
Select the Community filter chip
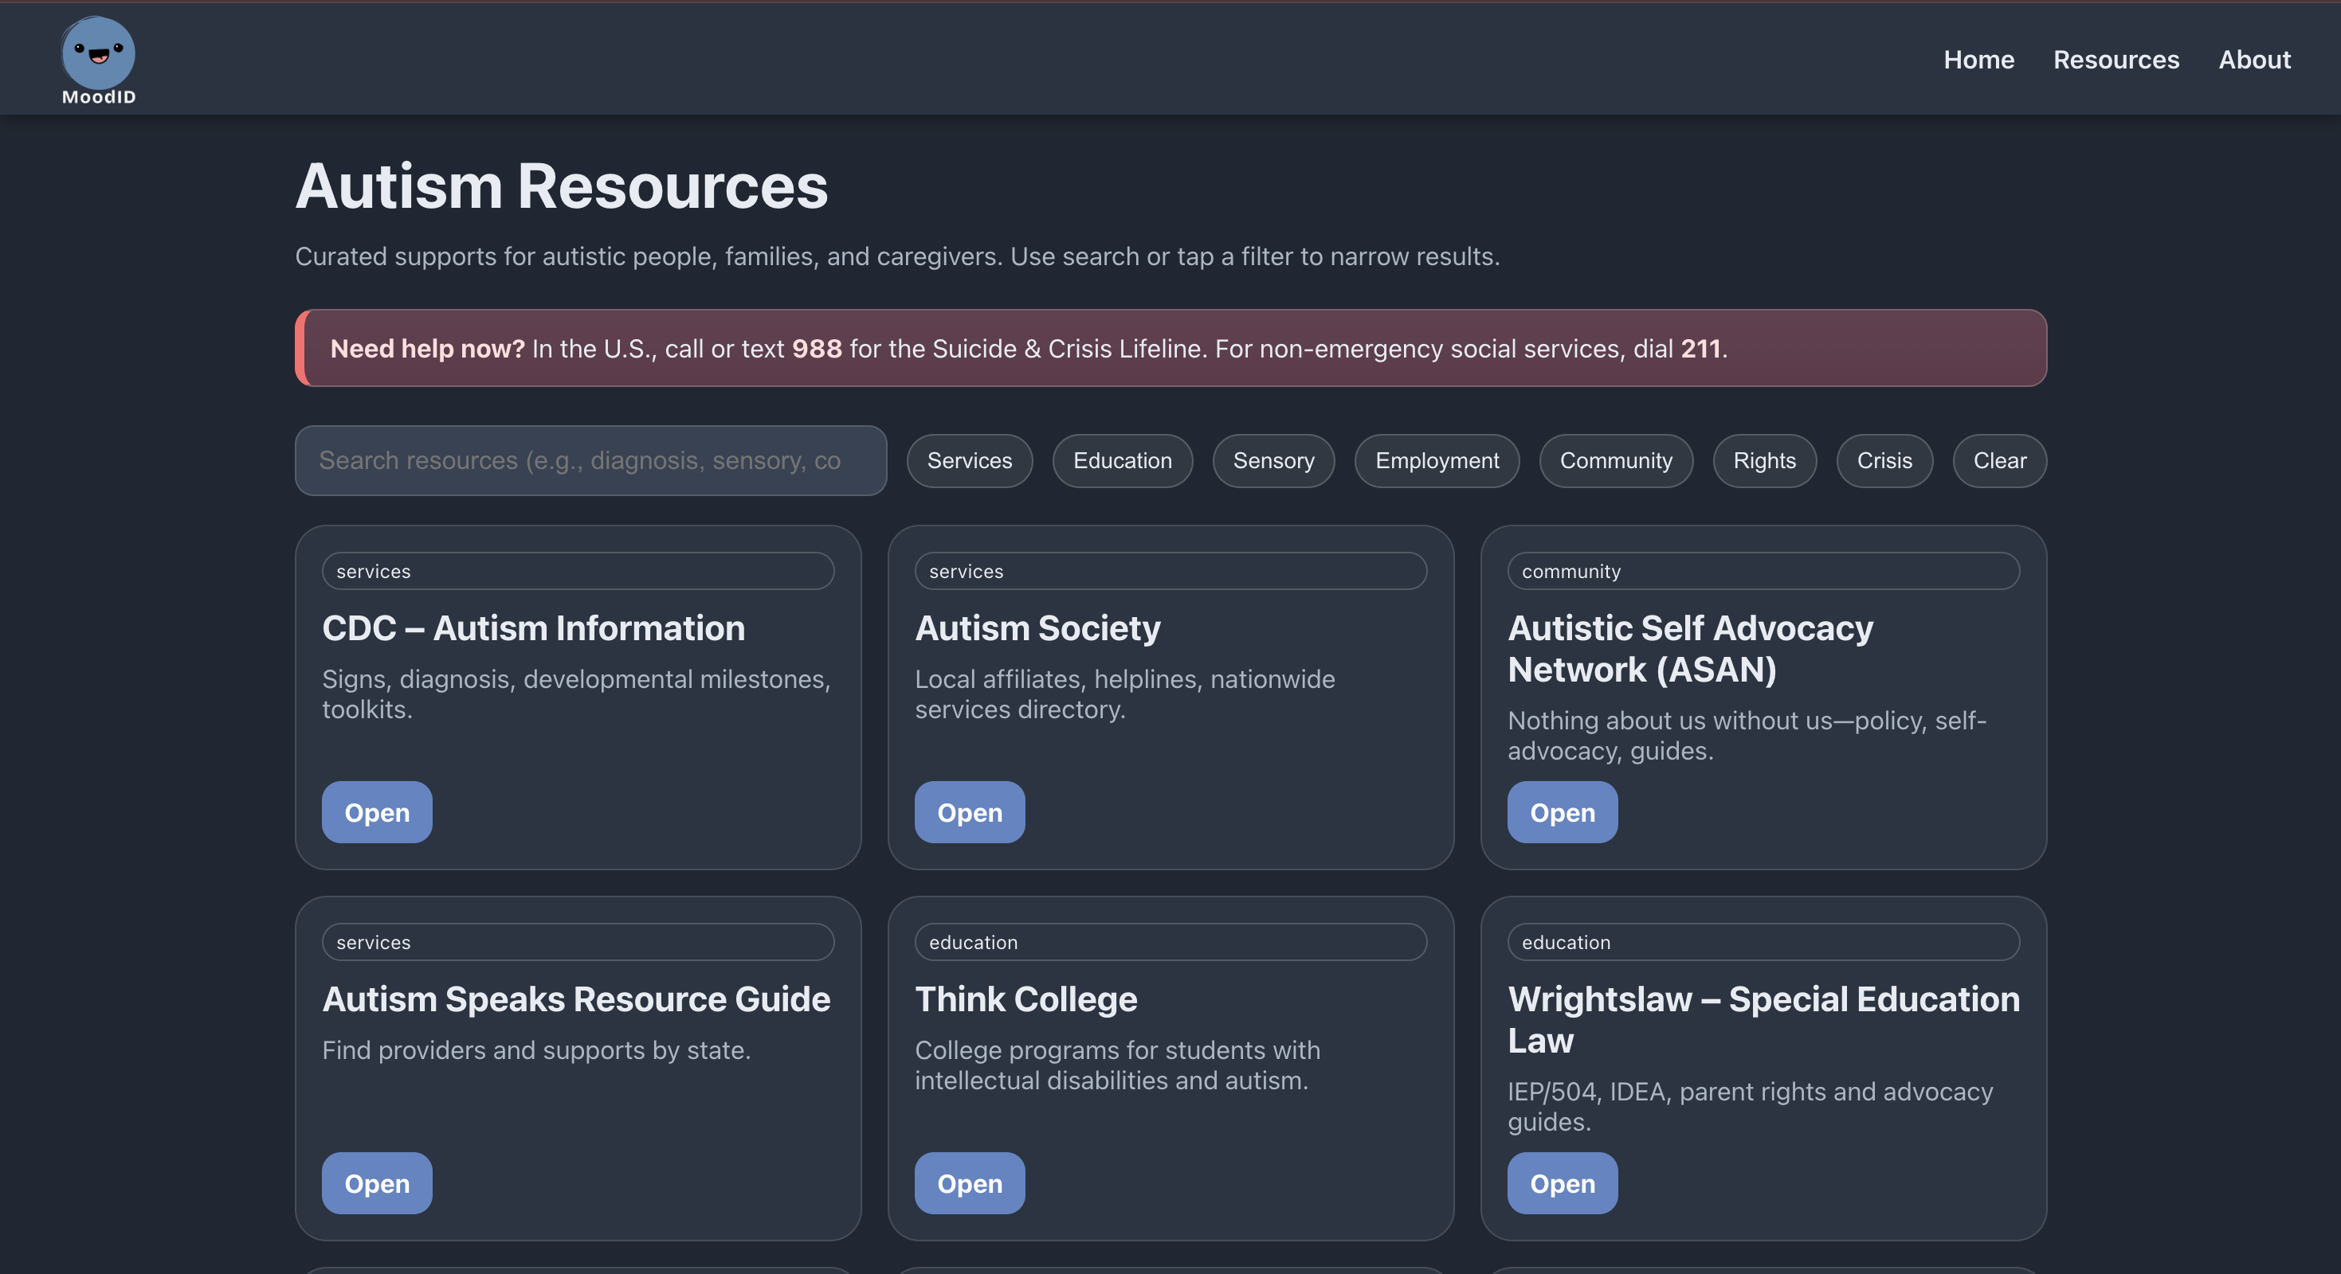click(1615, 460)
